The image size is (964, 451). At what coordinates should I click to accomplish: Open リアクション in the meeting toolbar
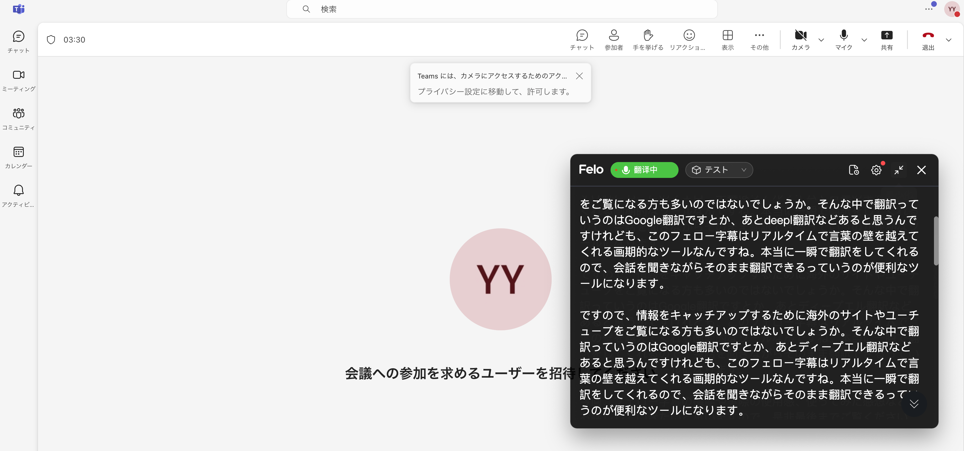point(688,39)
